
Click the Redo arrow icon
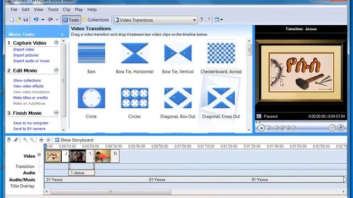click(x=50, y=20)
